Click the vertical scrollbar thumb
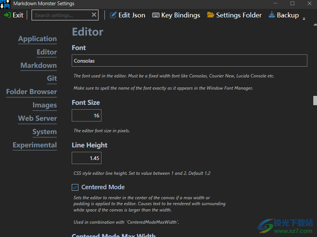 315,101
